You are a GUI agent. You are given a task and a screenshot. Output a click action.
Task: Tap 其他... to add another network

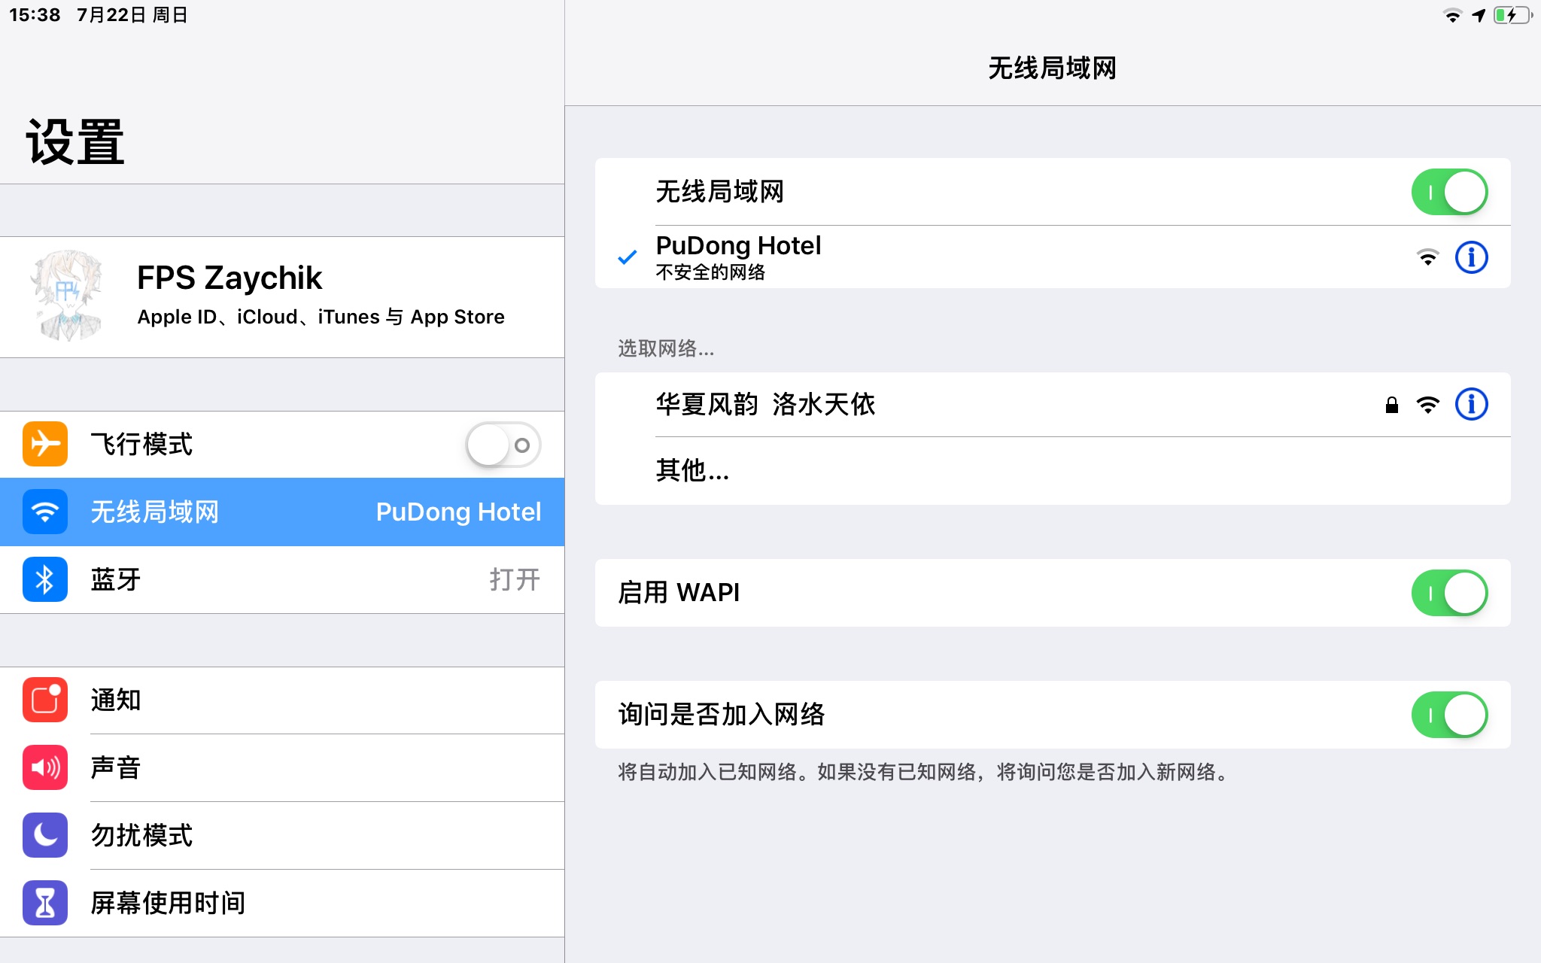[692, 470]
